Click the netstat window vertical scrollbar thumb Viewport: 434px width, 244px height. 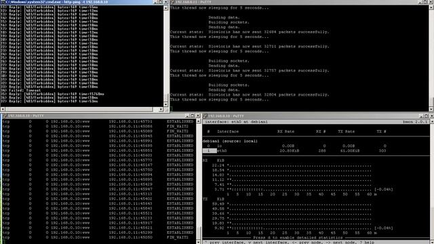click(x=198, y=233)
